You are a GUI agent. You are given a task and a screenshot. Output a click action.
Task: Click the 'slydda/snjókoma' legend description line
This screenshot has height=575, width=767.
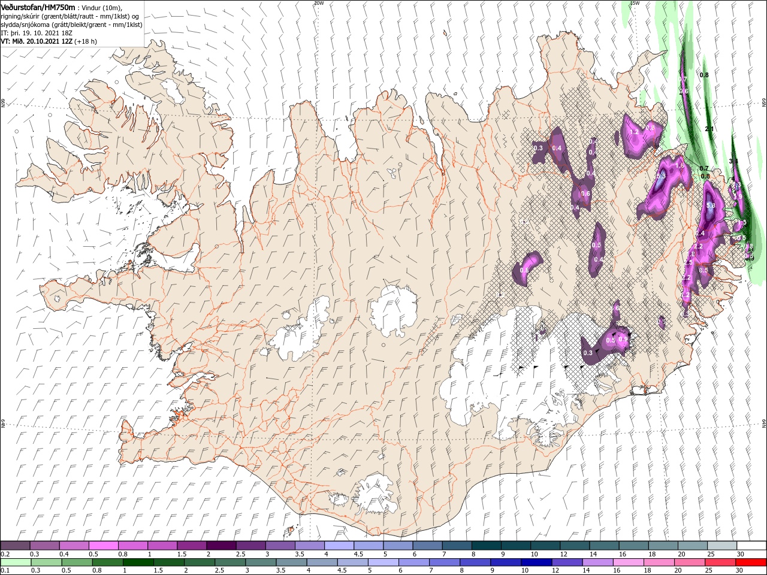tap(71, 25)
